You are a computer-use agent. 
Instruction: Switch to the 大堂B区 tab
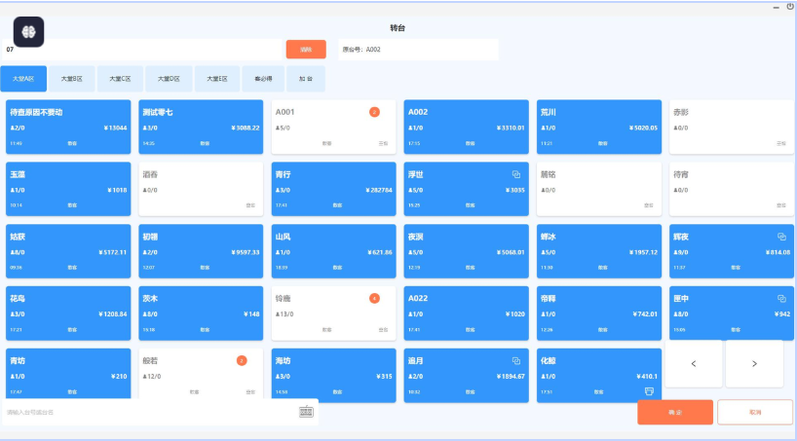(72, 79)
